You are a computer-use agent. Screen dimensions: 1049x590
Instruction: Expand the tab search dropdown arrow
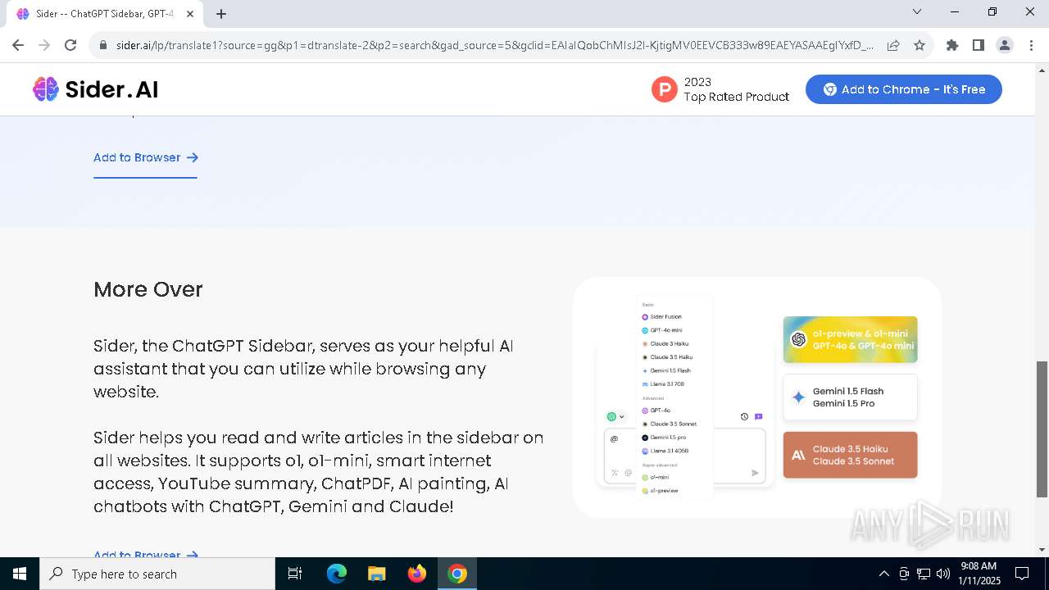click(x=917, y=12)
